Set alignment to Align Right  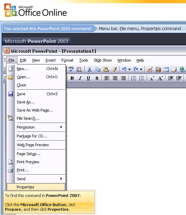123,78
